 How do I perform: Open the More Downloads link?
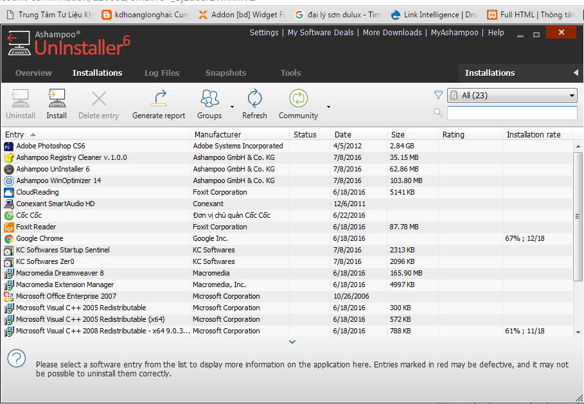pos(392,33)
